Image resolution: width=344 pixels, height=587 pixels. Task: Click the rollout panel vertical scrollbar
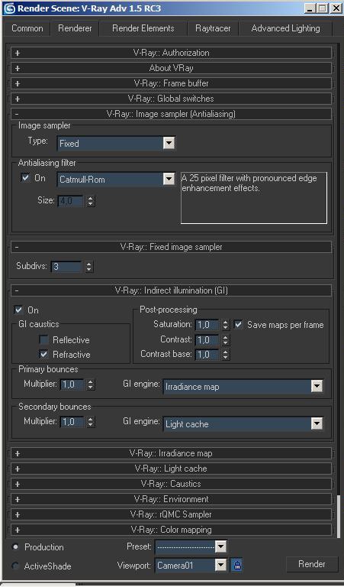[339, 515]
